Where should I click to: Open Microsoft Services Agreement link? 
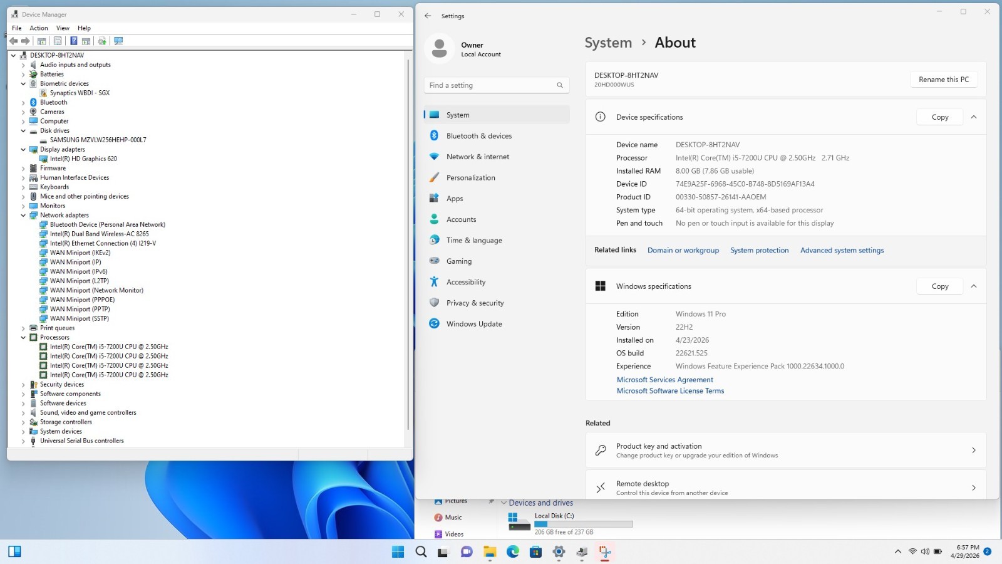click(x=665, y=380)
